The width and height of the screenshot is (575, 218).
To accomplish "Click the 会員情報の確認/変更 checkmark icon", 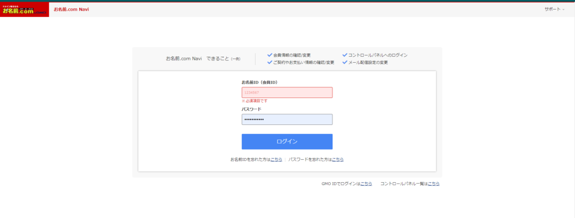I will 270,55.
